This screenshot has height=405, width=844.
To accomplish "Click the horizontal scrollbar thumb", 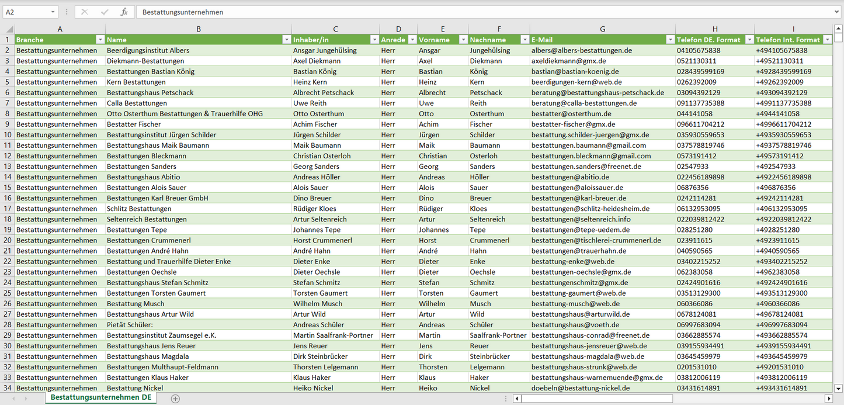I will [596, 399].
